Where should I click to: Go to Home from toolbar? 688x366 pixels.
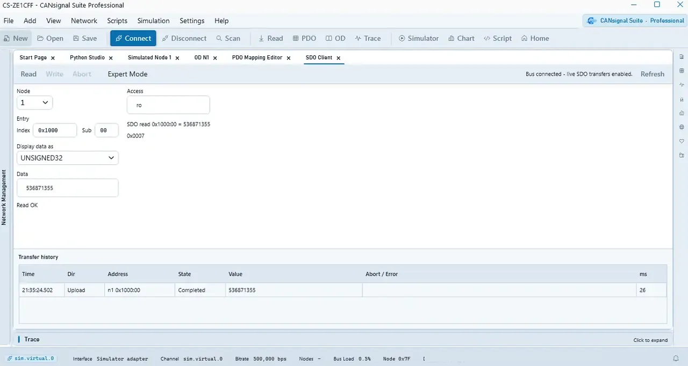click(x=534, y=38)
